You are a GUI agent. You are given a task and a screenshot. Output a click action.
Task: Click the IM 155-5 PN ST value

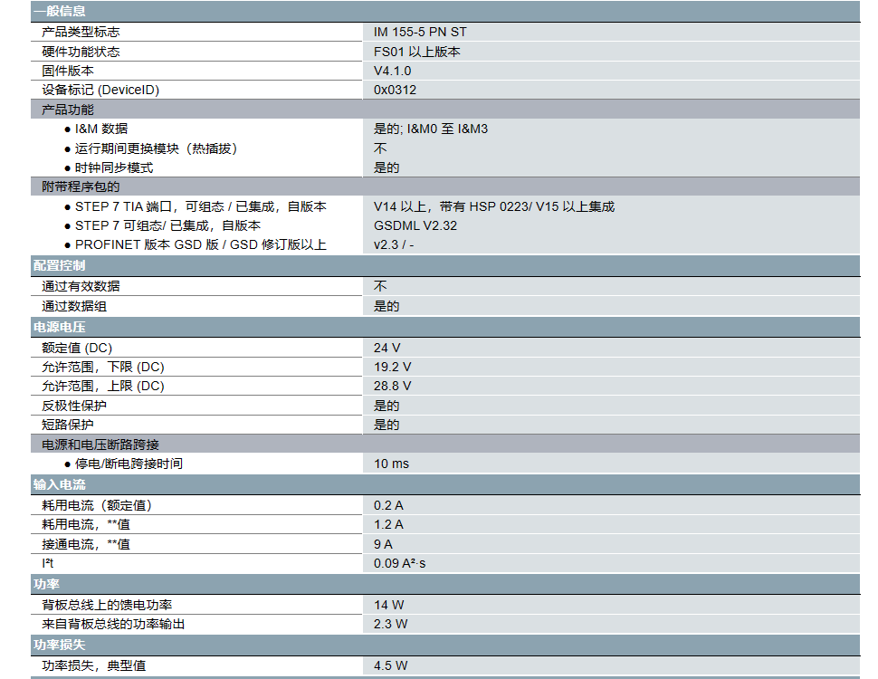(422, 32)
